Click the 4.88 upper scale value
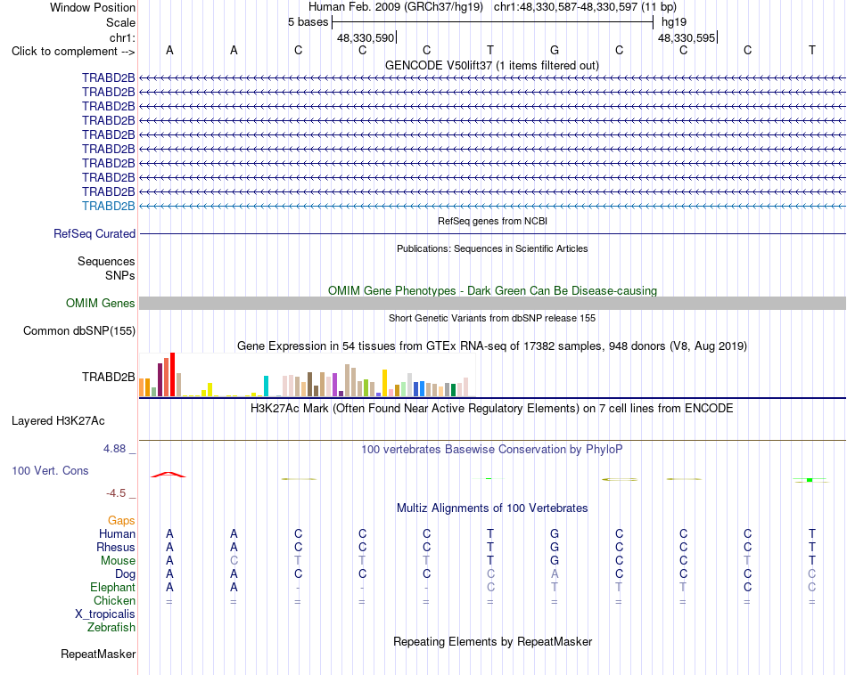Screen dimensions: 847x675 (114, 449)
